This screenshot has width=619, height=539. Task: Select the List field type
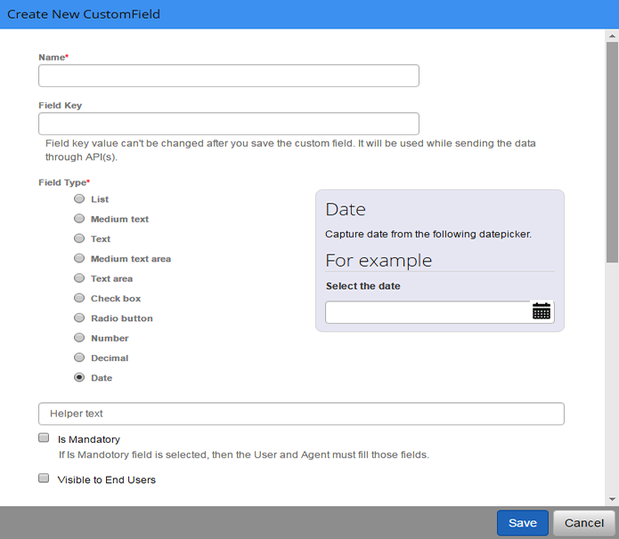click(x=79, y=198)
